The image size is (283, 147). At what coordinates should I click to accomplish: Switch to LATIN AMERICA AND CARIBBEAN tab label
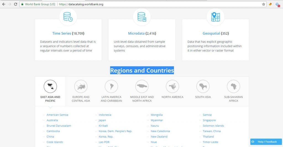click(x=111, y=99)
